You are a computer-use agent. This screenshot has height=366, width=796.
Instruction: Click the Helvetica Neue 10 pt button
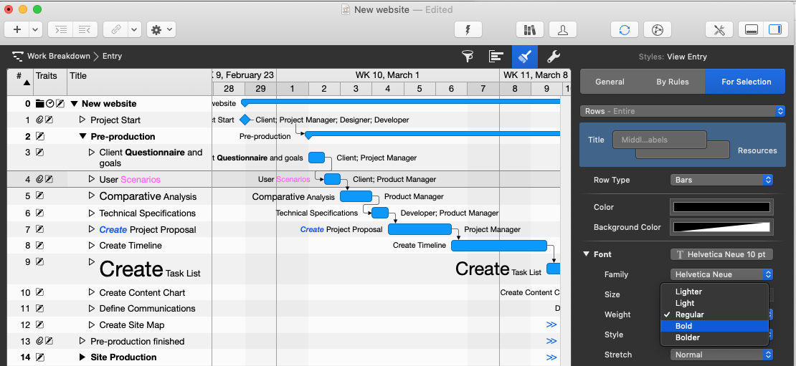721,254
